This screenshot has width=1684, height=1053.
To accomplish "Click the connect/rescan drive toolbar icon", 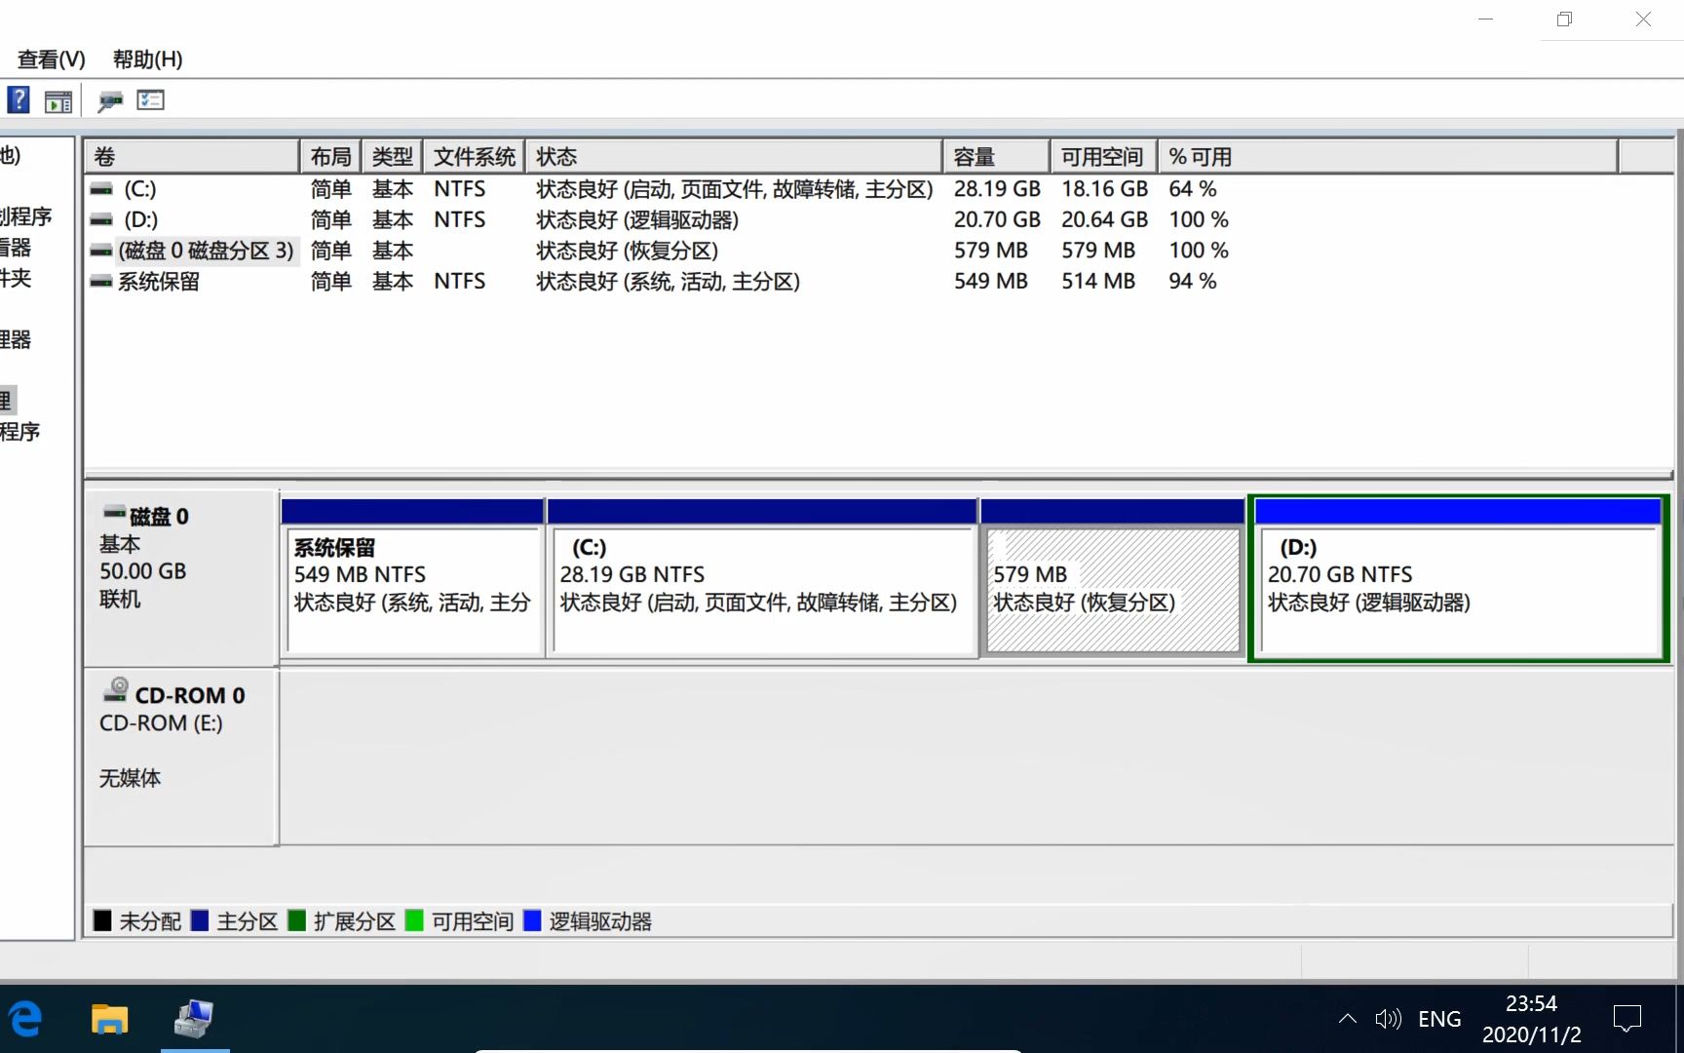I will pos(110,100).
